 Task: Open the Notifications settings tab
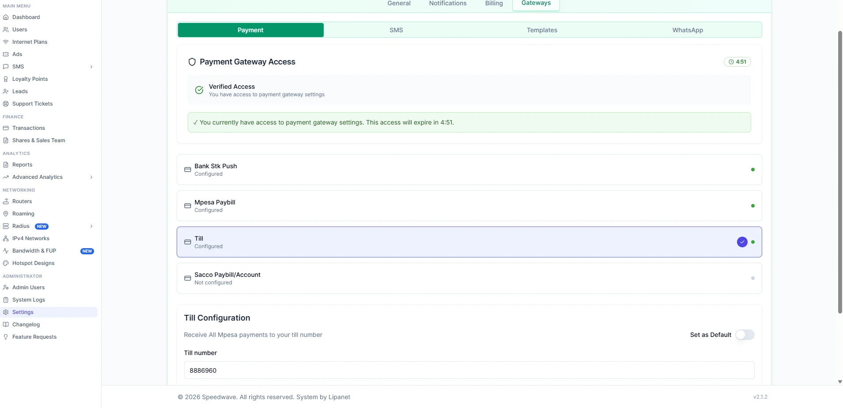(448, 4)
